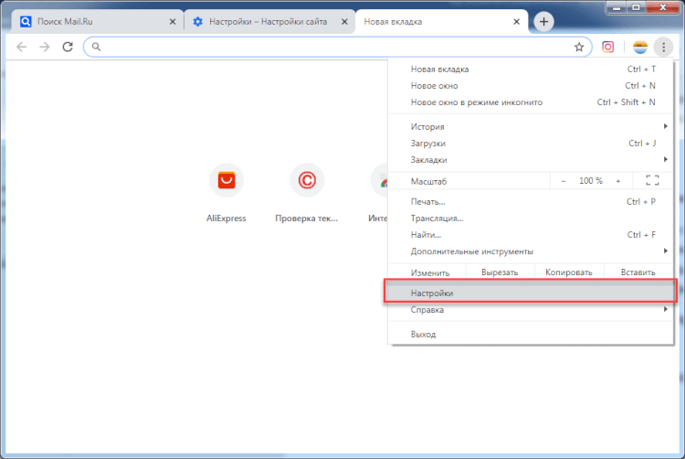
Task: Reload the page with refresh icon
Action: click(68, 47)
